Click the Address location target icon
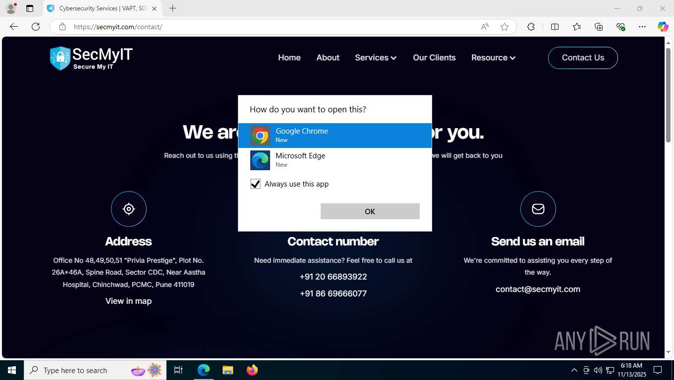The image size is (674, 380). tap(129, 209)
